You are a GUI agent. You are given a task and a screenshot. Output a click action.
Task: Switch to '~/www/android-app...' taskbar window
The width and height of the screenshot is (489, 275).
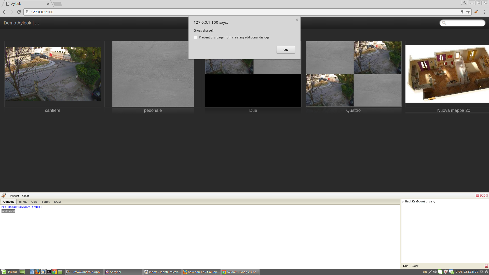point(85,272)
